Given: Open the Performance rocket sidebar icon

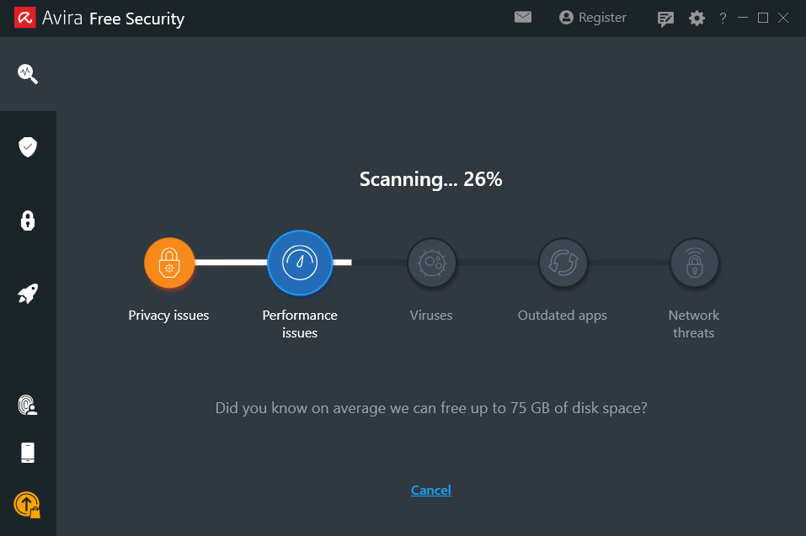Looking at the screenshot, I should (x=28, y=294).
